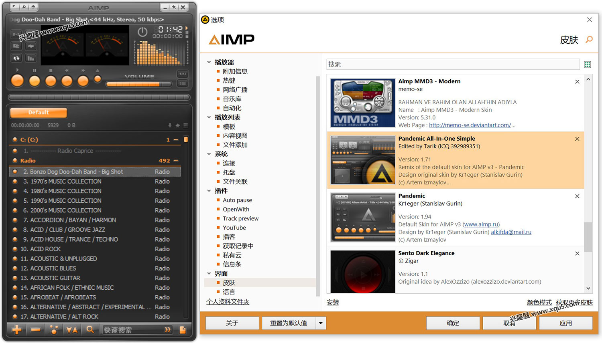
Task: Adjust the VOLUME slider bar
Action: click(139, 84)
